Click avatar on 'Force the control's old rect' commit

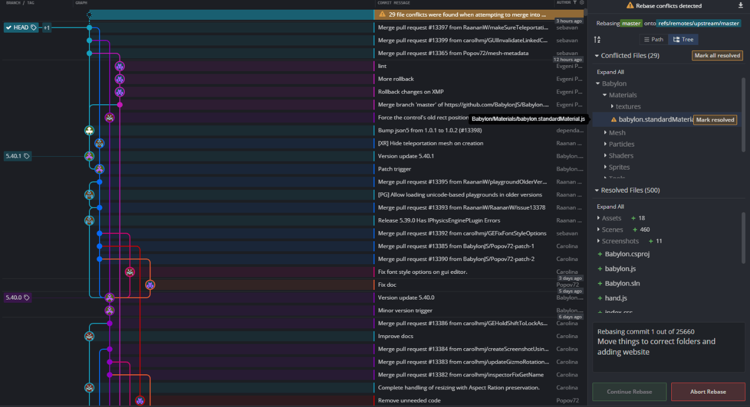tap(109, 118)
